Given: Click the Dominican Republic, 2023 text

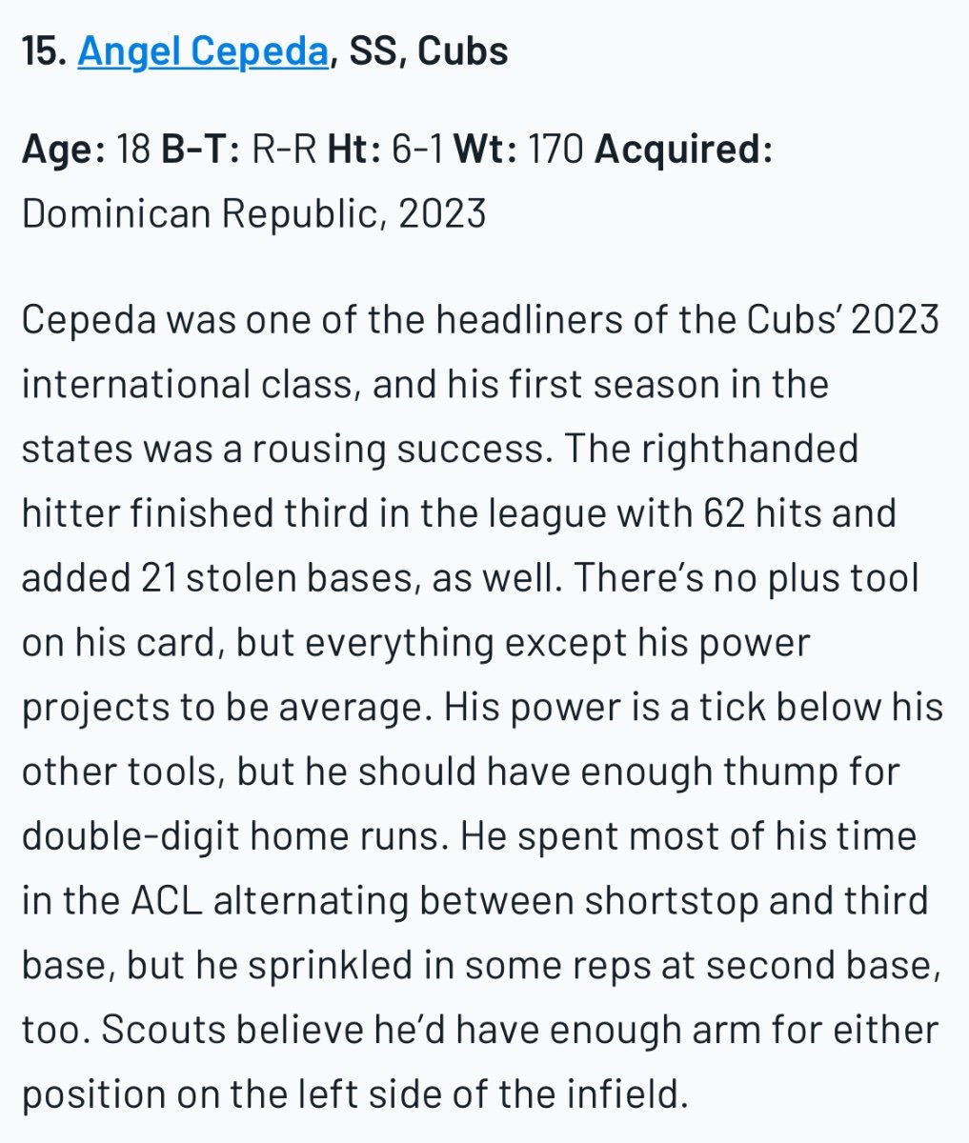Looking at the screenshot, I should click(253, 213).
